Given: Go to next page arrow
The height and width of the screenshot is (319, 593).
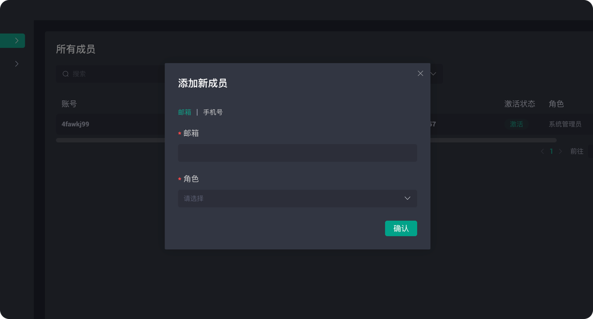Looking at the screenshot, I should (560, 151).
